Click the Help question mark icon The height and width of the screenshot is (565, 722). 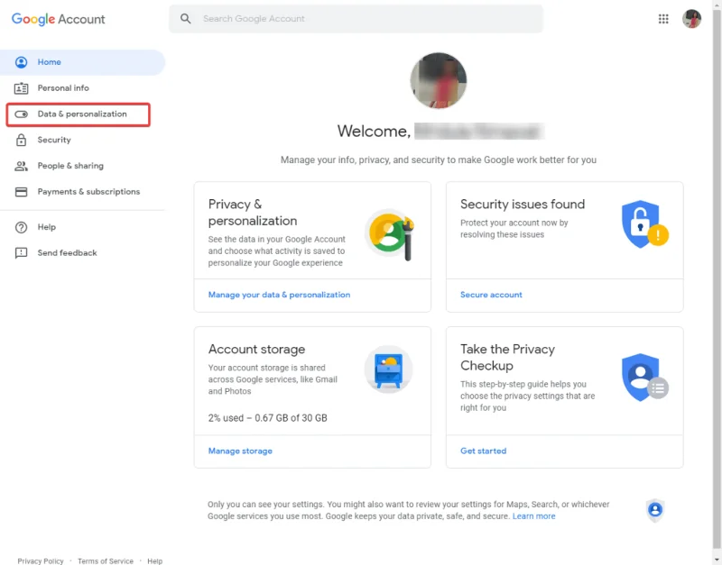(x=23, y=227)
